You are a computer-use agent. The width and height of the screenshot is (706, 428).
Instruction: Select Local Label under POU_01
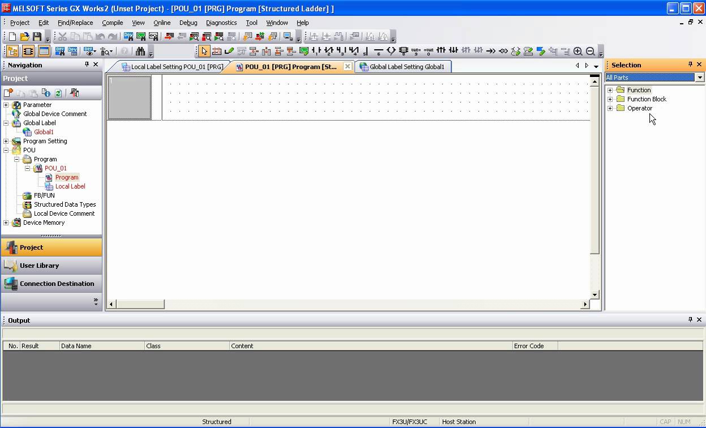(70, 186)
